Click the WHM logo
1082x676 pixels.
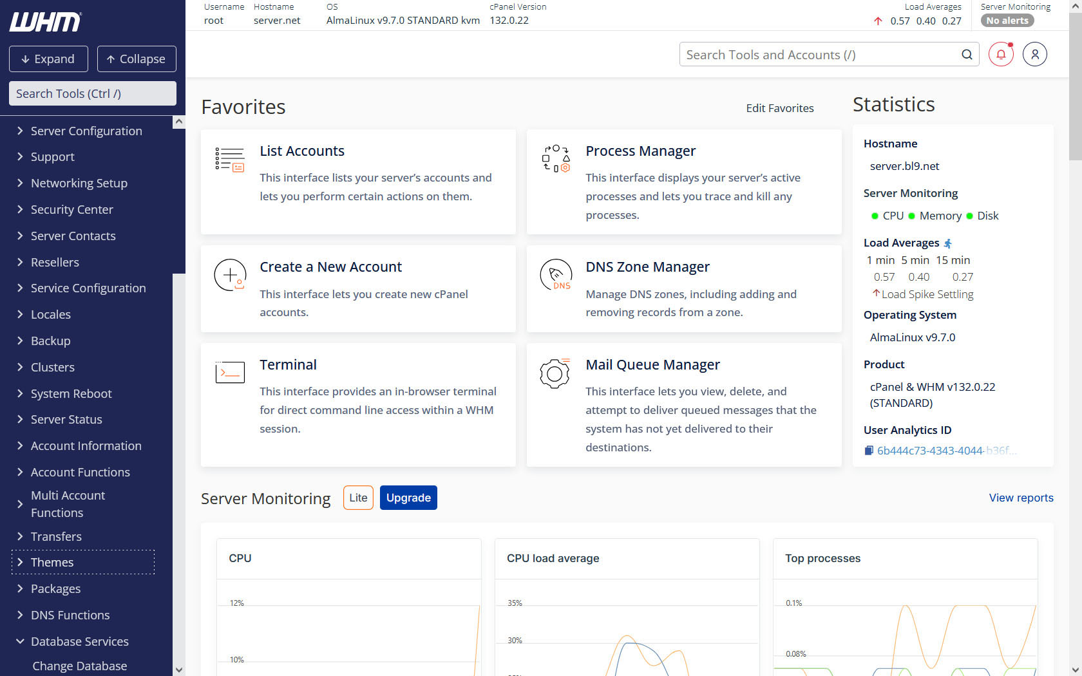pos(45,22)
